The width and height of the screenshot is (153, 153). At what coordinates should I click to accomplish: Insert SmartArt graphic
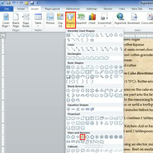coord(81,19)
